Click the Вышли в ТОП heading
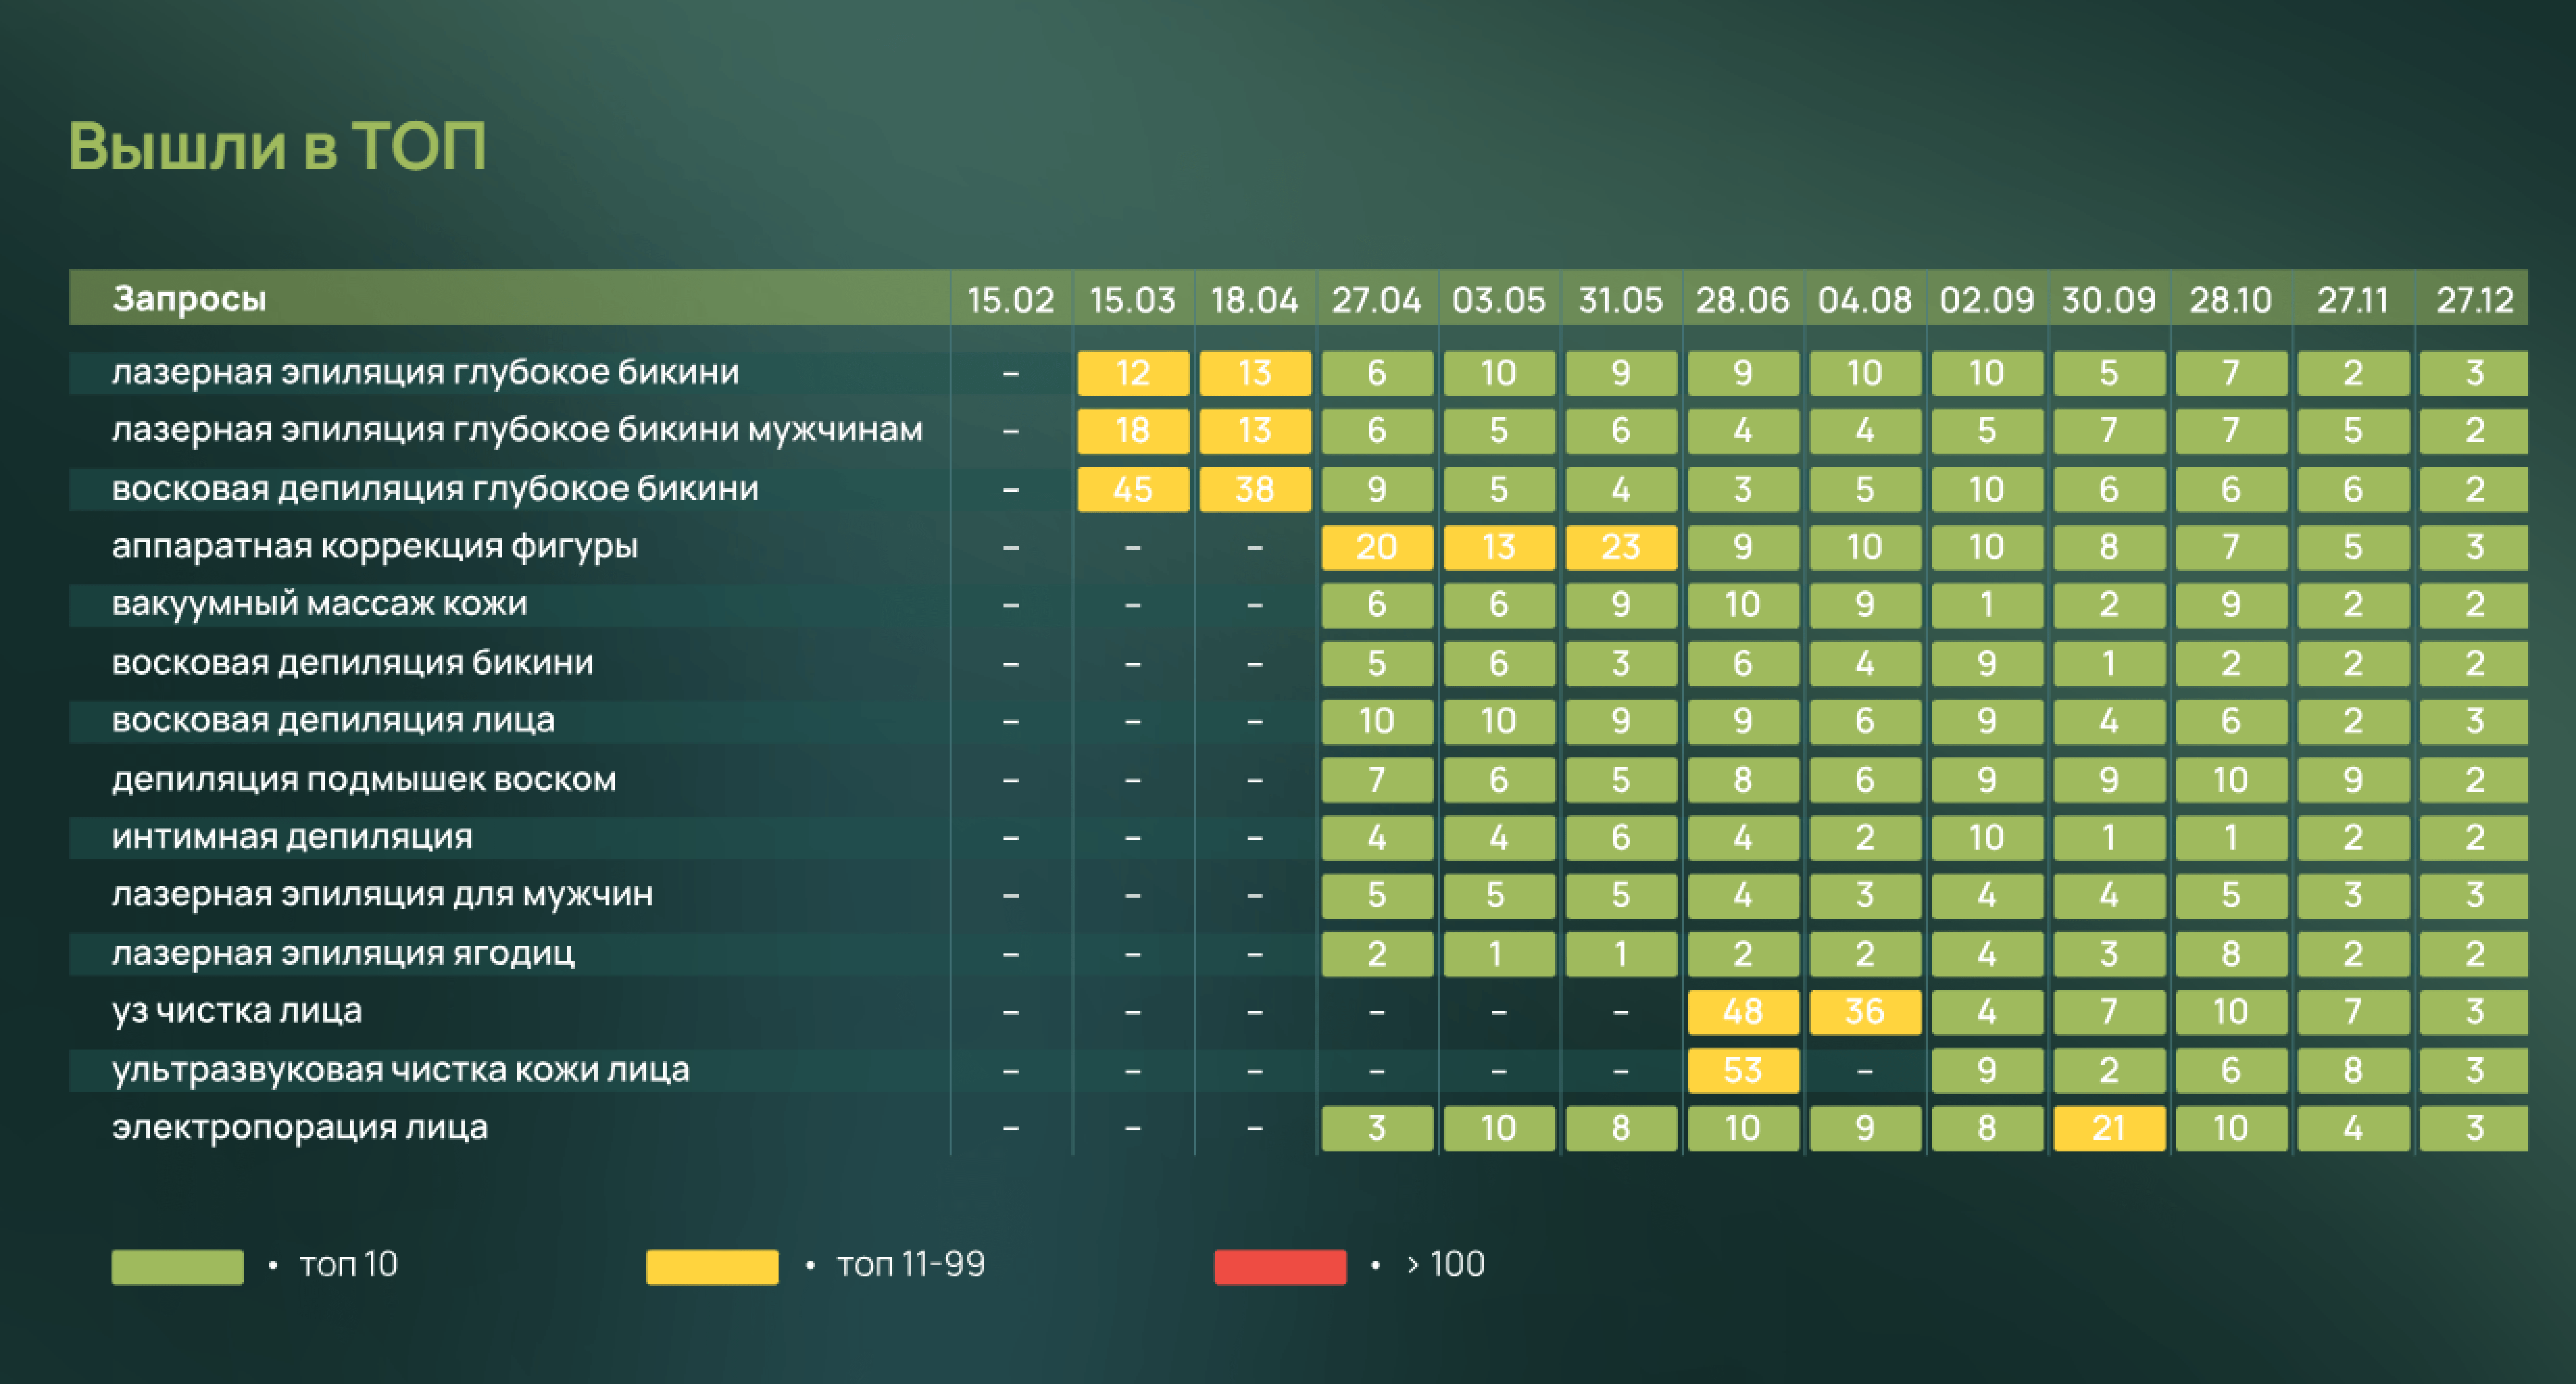Image resolution: width=2576 pixels, height=1384 pixels. coord(277,146)
